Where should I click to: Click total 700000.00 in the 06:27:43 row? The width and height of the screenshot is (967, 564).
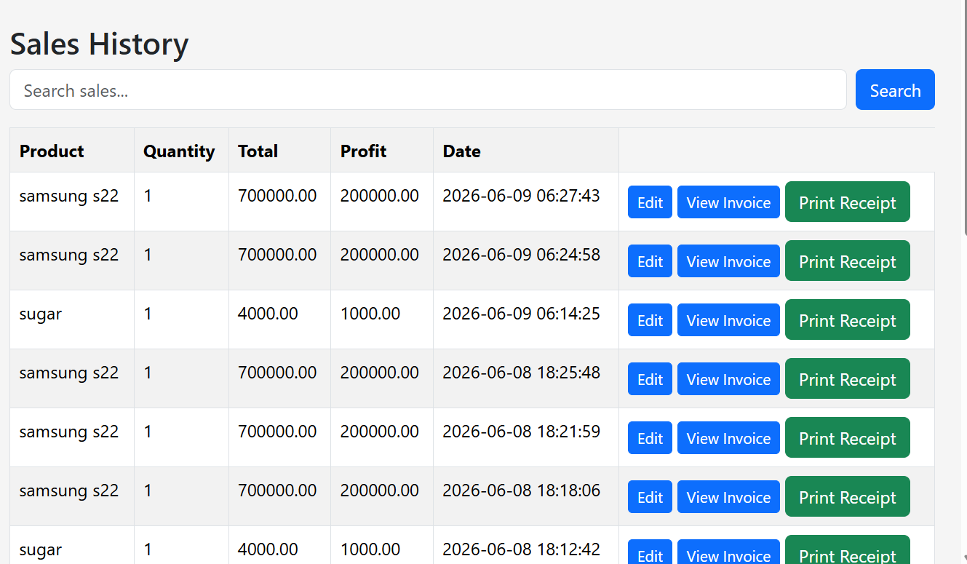click(277, 196)
